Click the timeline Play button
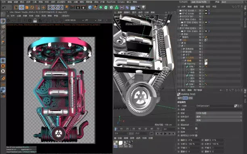The height and width of the screenshot is (154, 247). [x=165, y=133]
